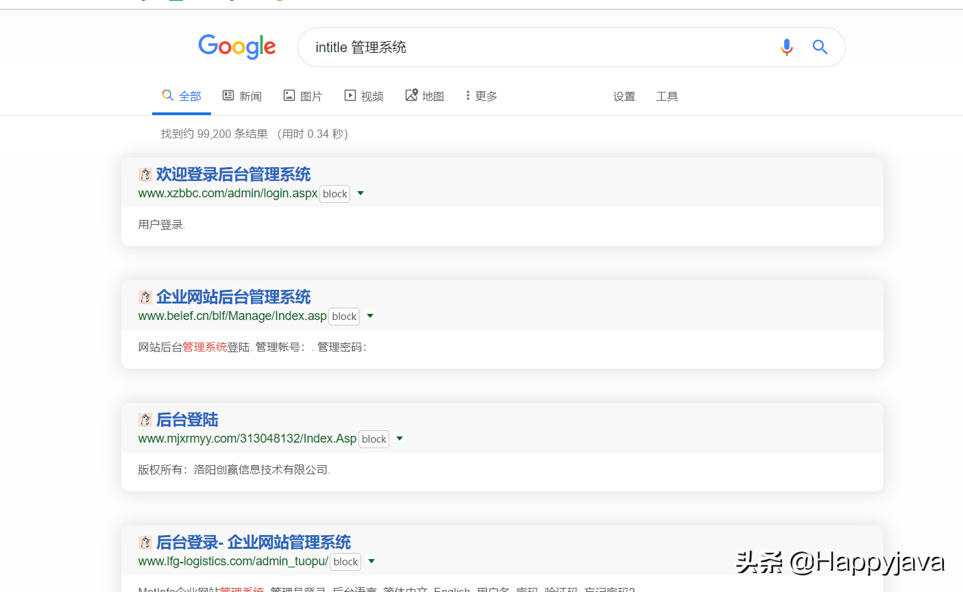
Task: Click favicon of 后台登陆 result
Action: [x=145, y=420]
